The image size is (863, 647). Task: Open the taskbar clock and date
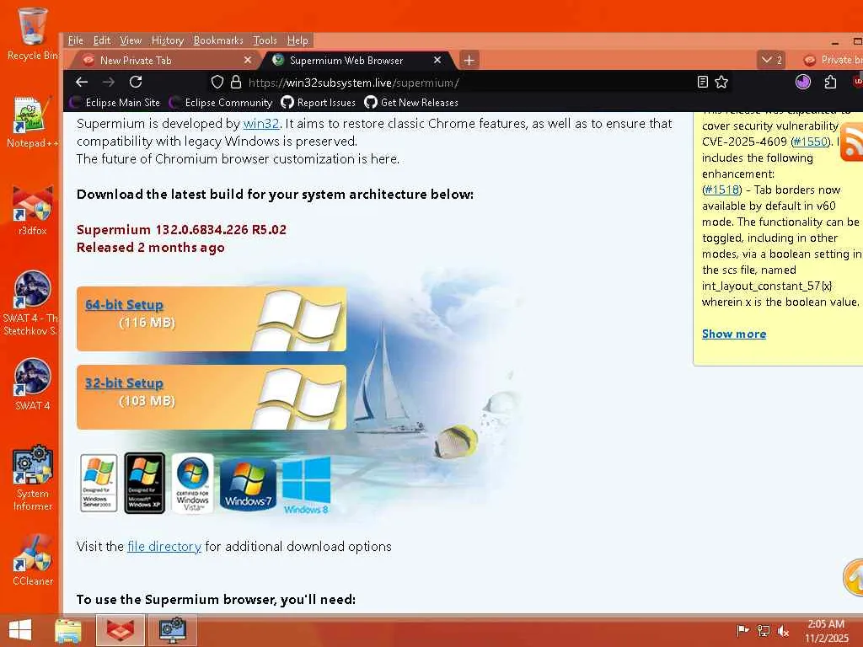[826, 631]
